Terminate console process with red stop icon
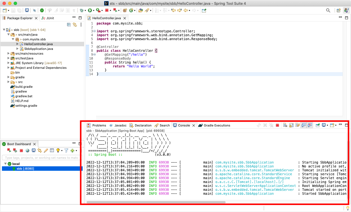The height and width of the screenshot is (212, 351). coord(277,125)
